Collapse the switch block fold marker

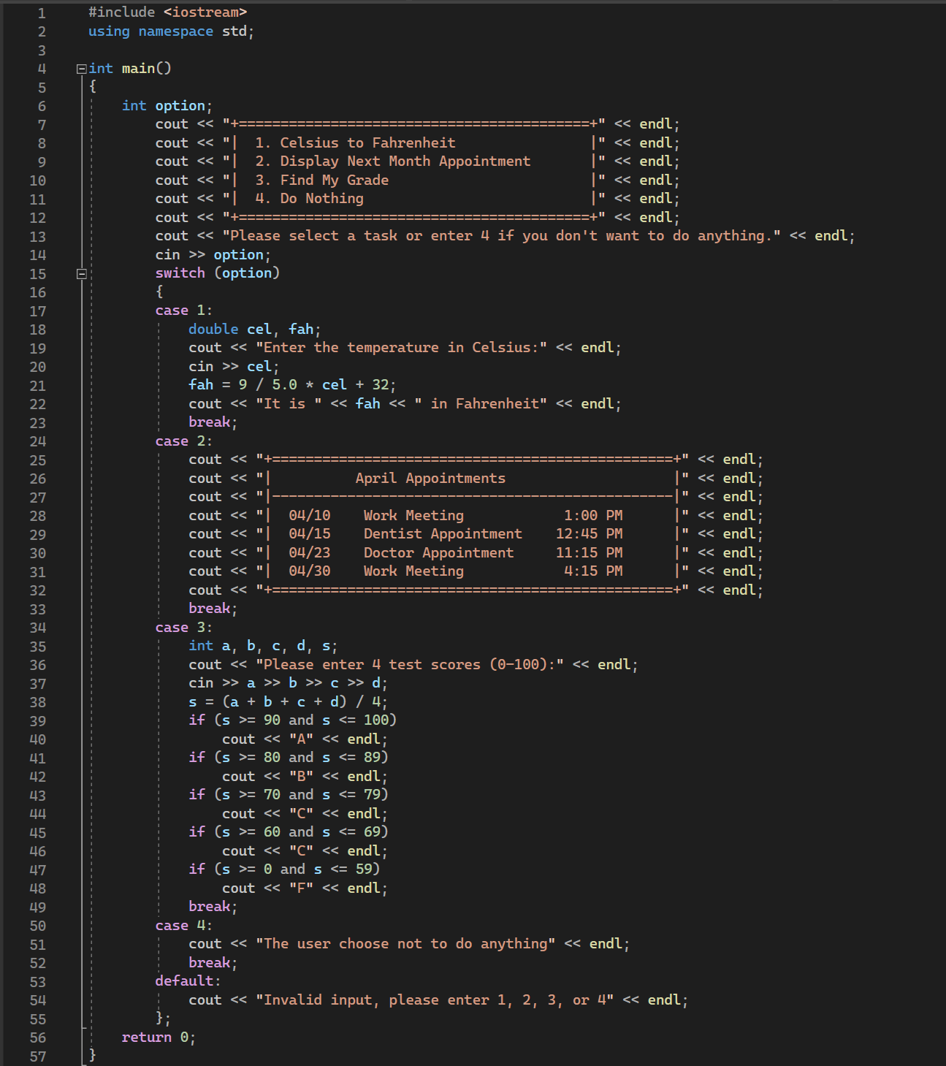coord(82,274)
